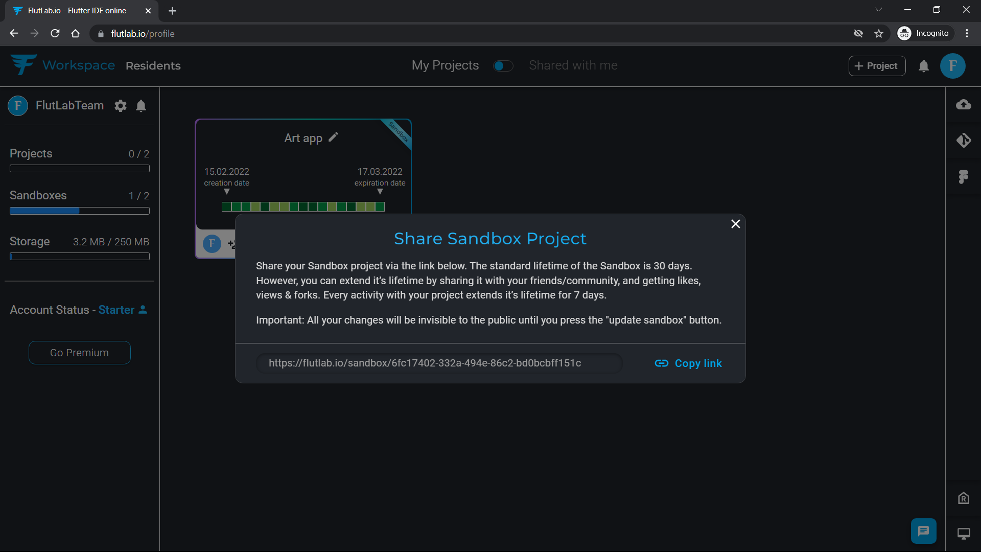Open the tab search dropdown arrow

click(878, 10)
